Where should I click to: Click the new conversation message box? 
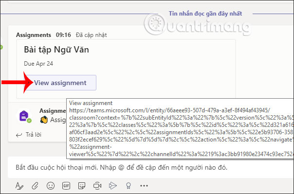tap(151, 167)
